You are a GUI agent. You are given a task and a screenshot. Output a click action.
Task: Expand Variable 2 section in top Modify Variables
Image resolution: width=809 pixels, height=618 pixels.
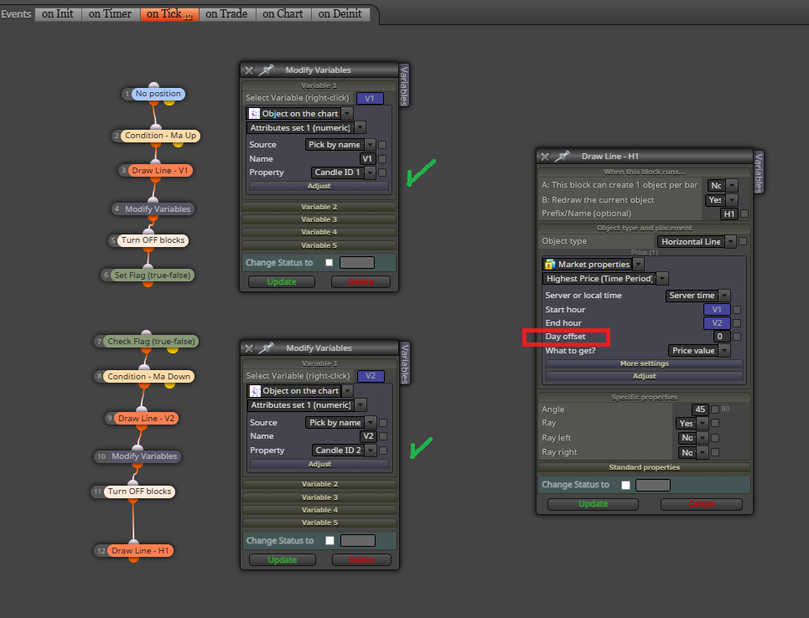click(319, 207)
